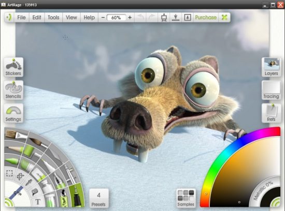Collapse tool picker via green corner arcs
The image size is (285, 211).
[x=9, y=202]
